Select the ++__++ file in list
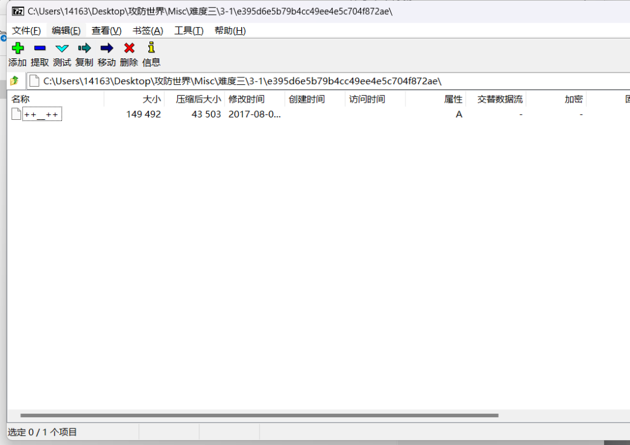This screenshot has width=630, height=445. click(x=42, y=114)
